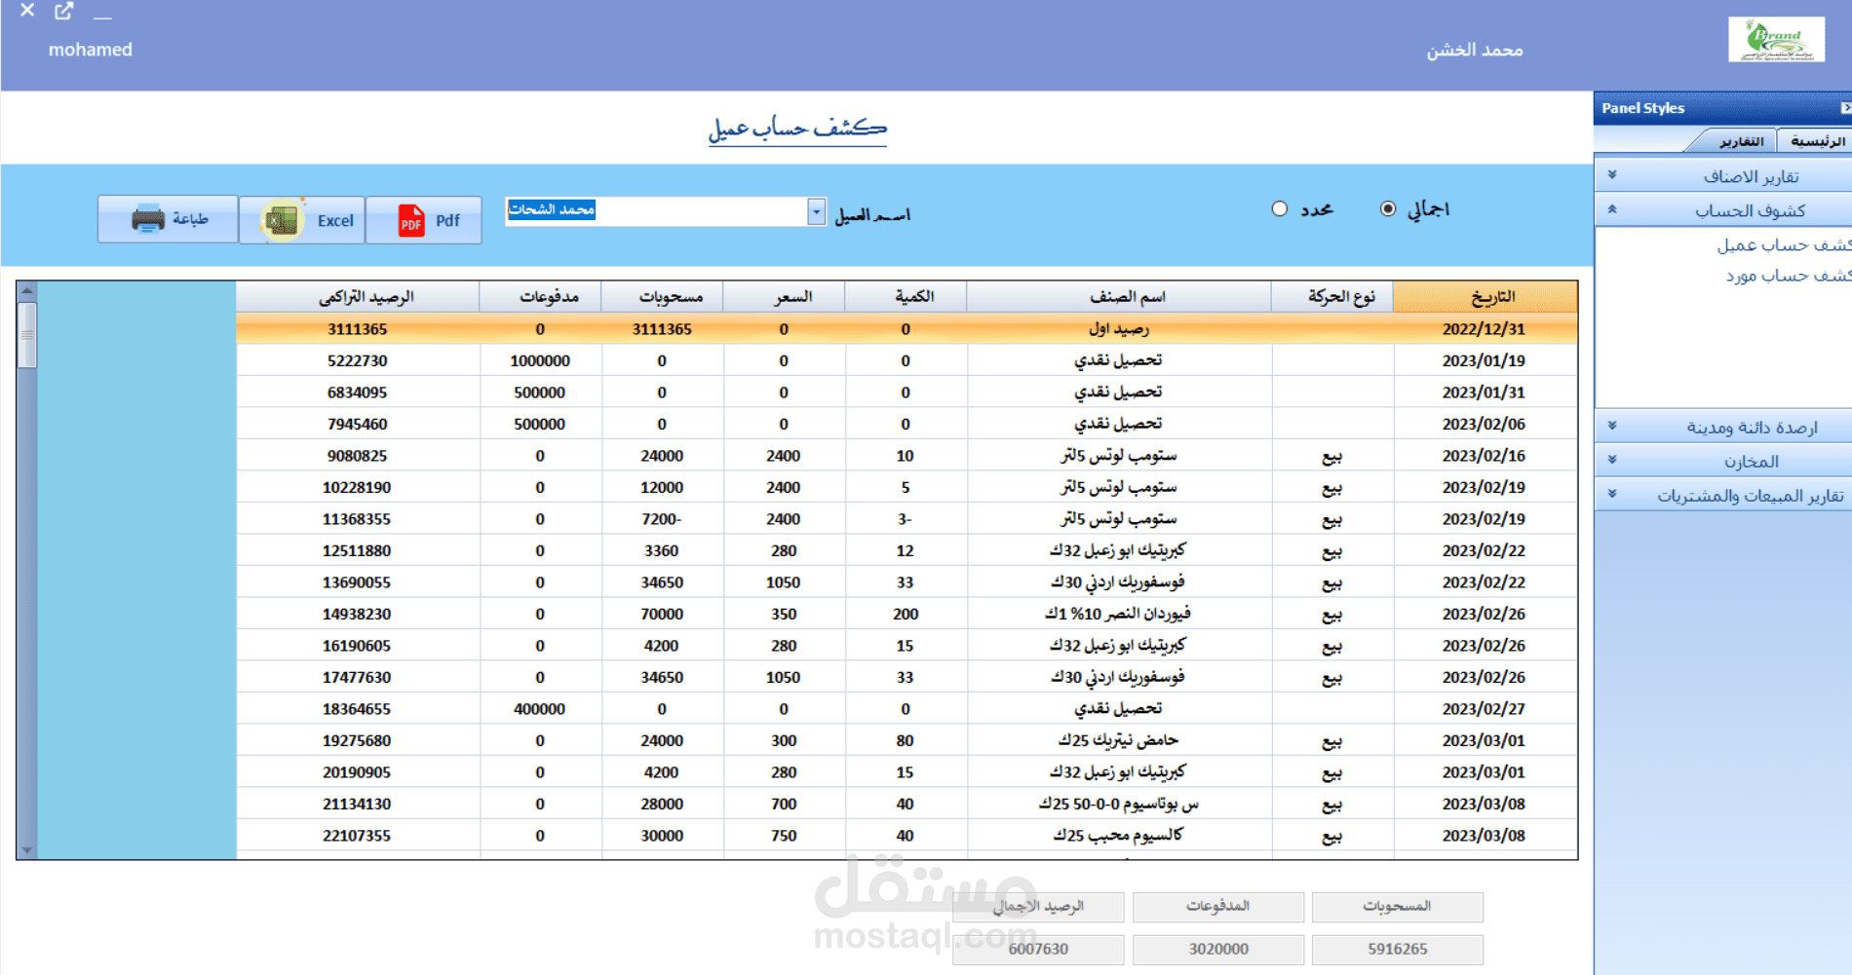Switch to the الرئيسية tab

pyautogui.click(x=1817, y=141)
